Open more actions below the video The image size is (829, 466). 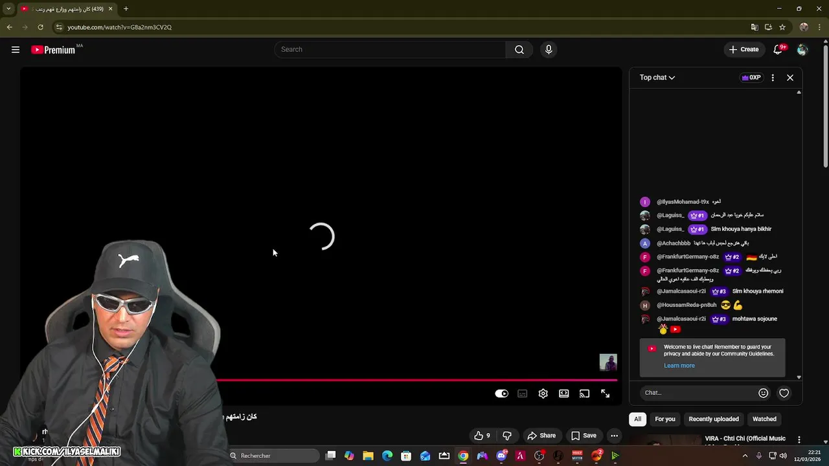[x=614, y=436]
